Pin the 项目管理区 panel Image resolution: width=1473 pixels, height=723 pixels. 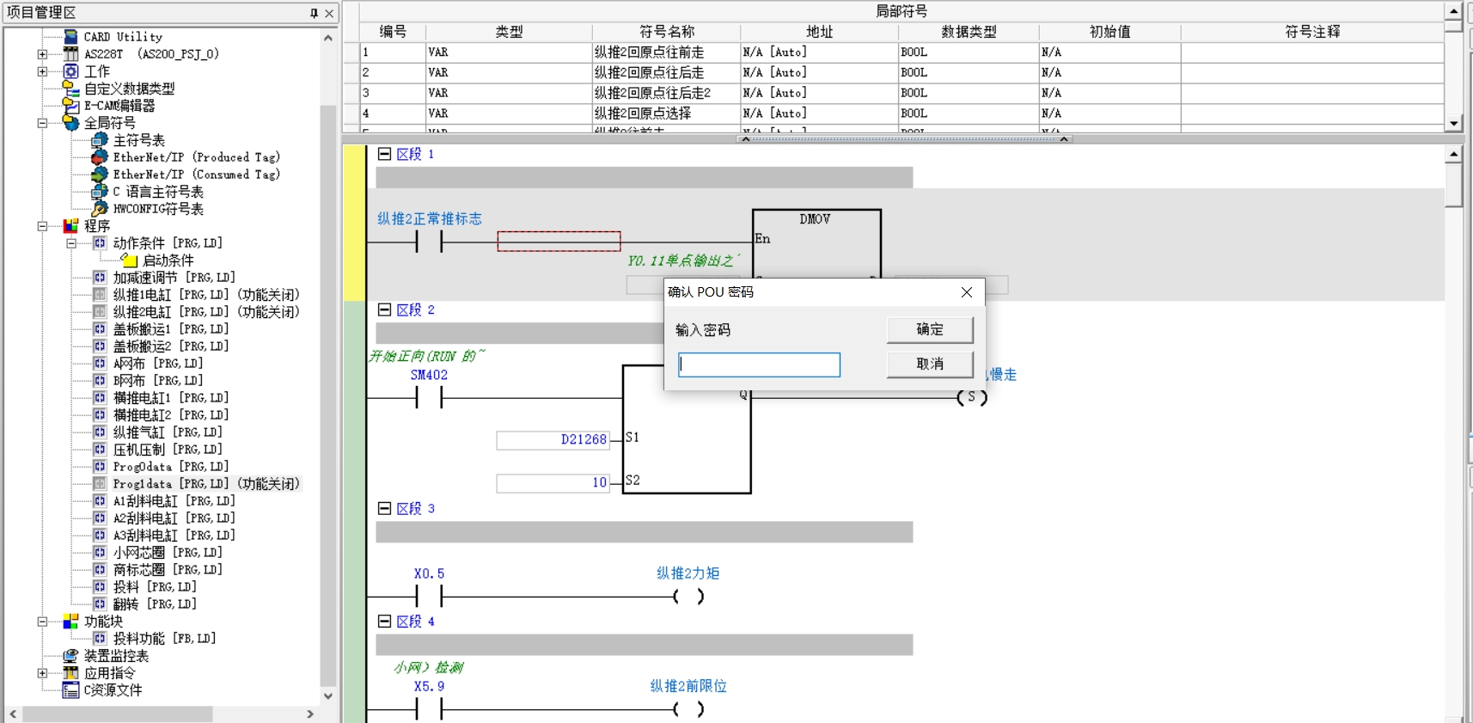coord(314,13)
